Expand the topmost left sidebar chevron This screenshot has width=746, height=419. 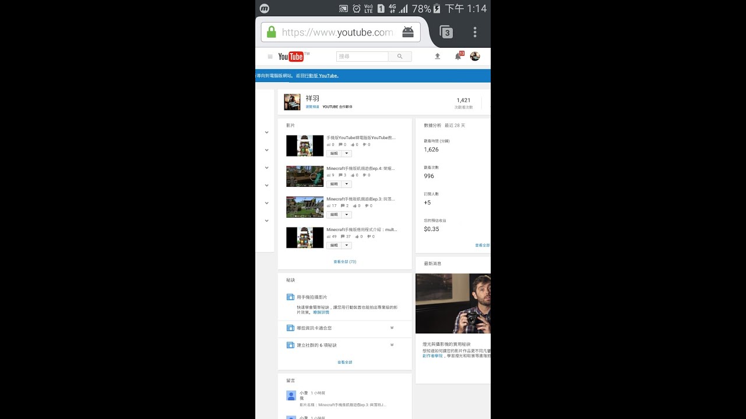266,132
